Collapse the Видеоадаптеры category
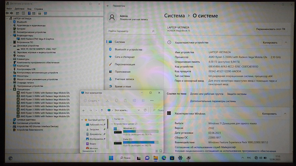This screenshot has width=296, height=166. click(x=11, y=36)
